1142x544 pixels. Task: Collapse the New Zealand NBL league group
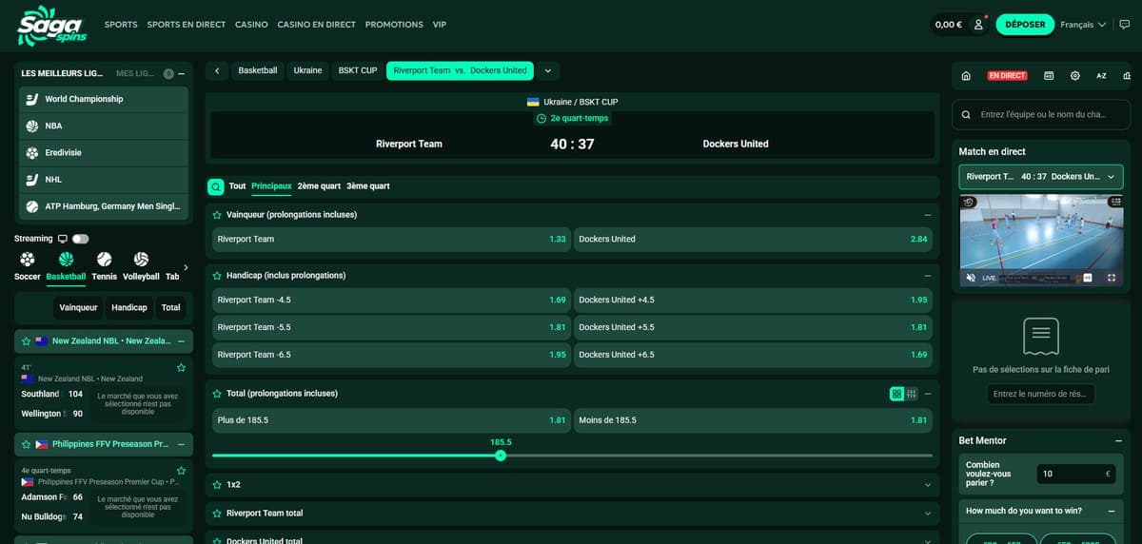[x=181, y=340]
